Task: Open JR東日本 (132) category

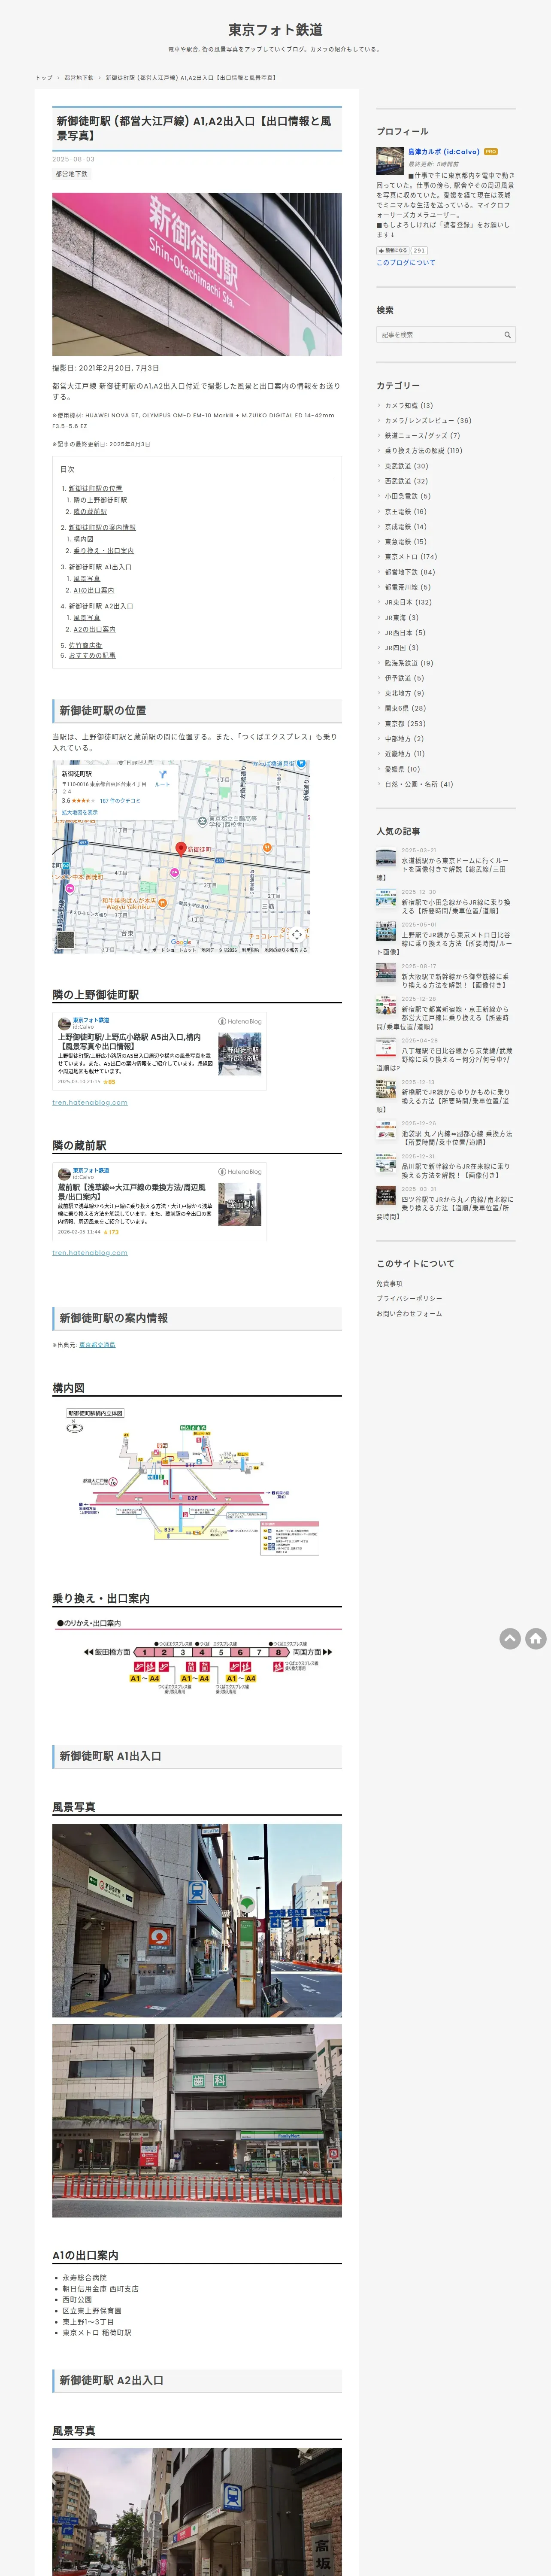Action: (x=408, y=602)
